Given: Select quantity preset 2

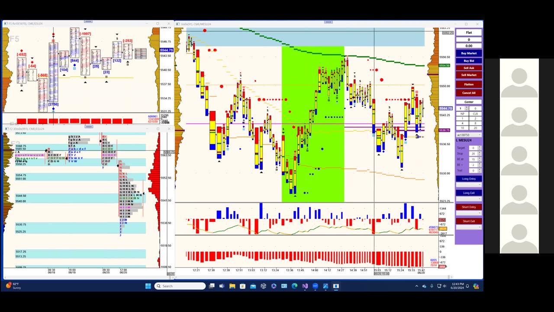Looking at the screenshot, I should pyautogui.click(x=475, y=118).
